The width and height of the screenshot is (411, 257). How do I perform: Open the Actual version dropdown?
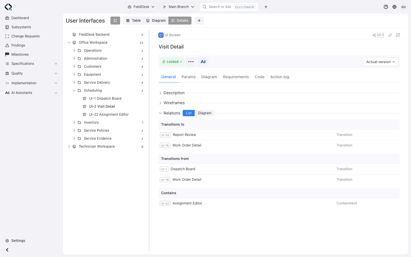[380, 62]
